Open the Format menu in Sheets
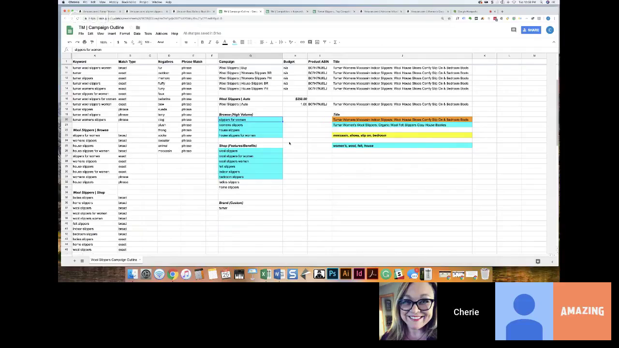 tap(125, 33)
